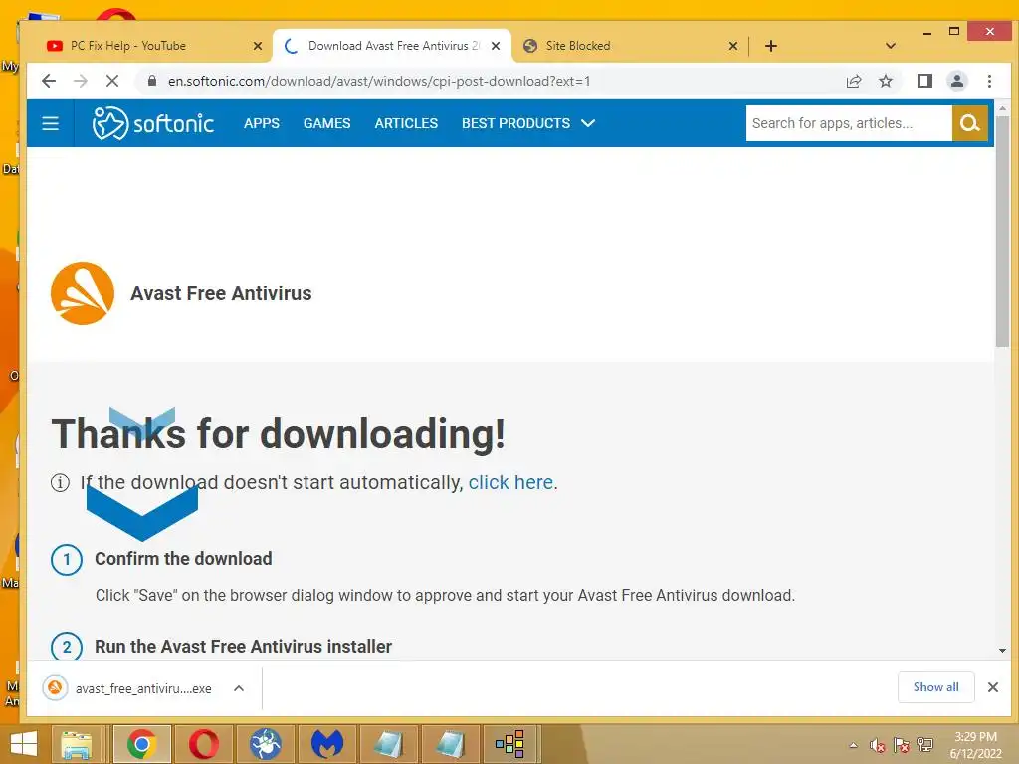Close the Site Blocked tab

[733, 46]
